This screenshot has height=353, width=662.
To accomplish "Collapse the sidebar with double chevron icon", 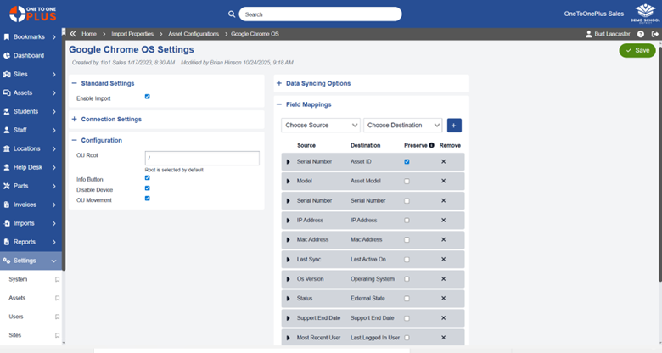I will click(x=73, y=34).
